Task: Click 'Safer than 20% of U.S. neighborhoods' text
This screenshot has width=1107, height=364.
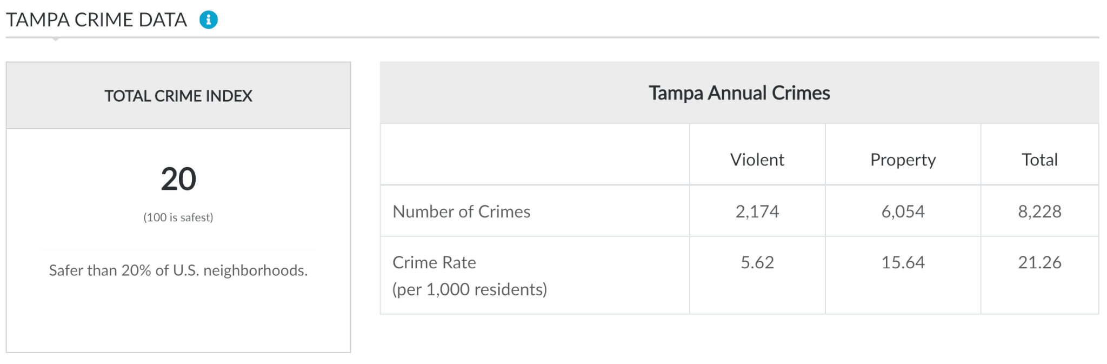Action: pos(178,270)
